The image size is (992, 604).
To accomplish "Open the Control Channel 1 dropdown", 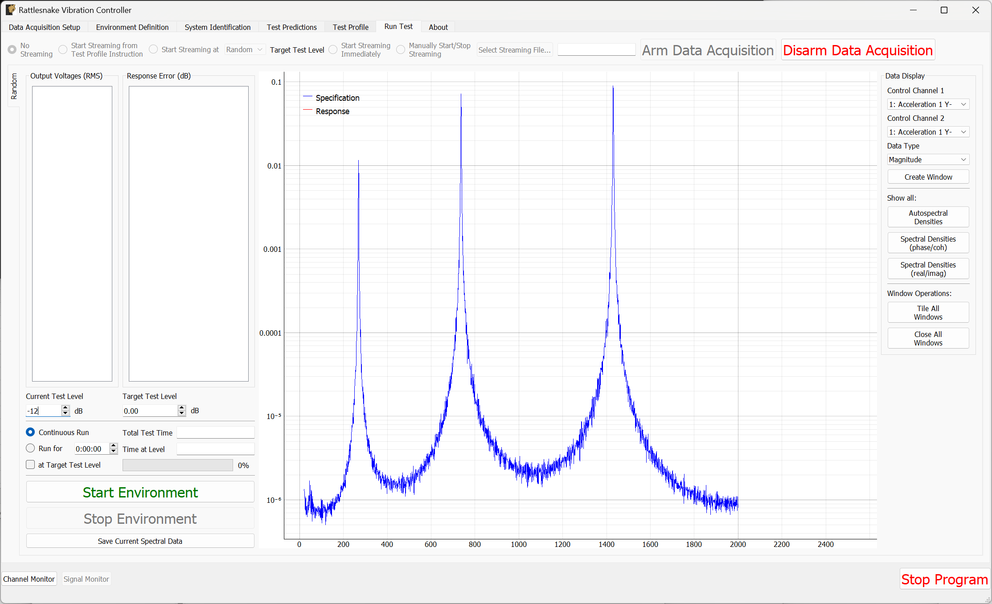I will [928, 104].
